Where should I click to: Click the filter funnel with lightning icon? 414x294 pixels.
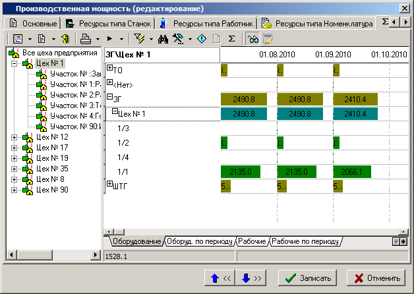pos(139,38)
